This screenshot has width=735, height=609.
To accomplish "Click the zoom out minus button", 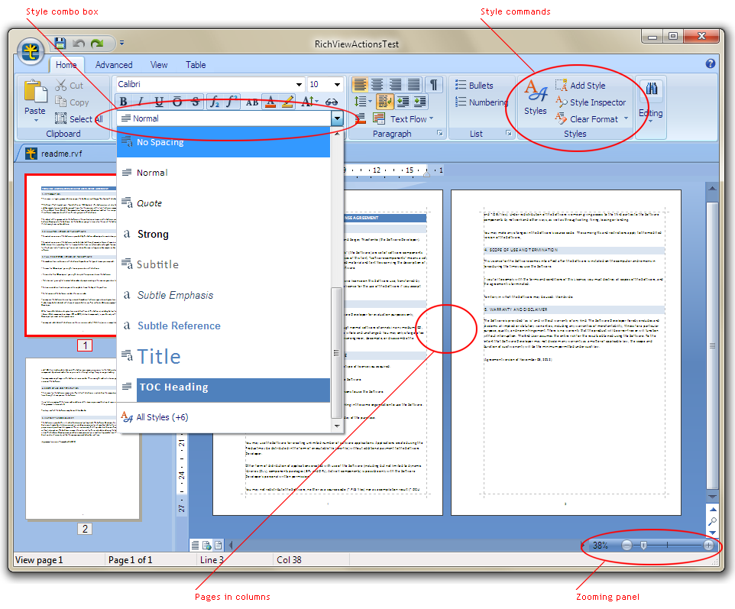I will 627,545.
